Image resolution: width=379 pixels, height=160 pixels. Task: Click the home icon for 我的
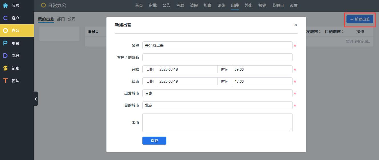point(5,5)
